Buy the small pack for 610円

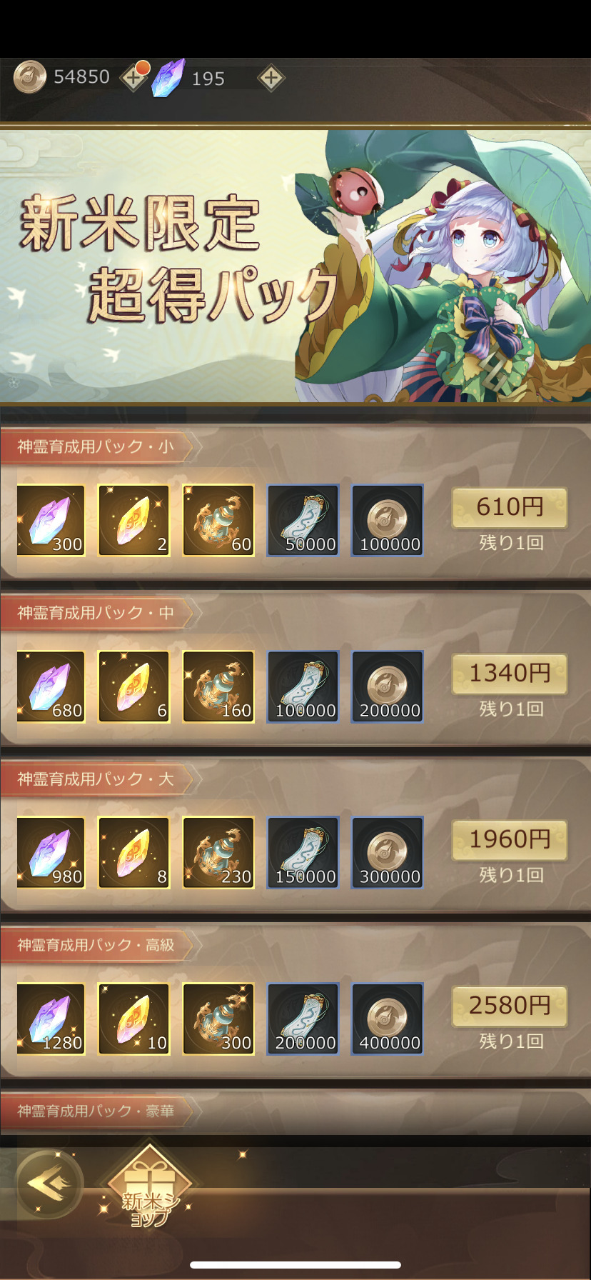(x=510, y=507)
